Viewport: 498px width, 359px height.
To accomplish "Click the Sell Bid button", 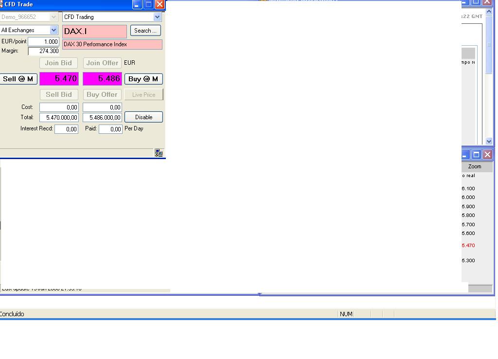I will [x=59, y=94].
